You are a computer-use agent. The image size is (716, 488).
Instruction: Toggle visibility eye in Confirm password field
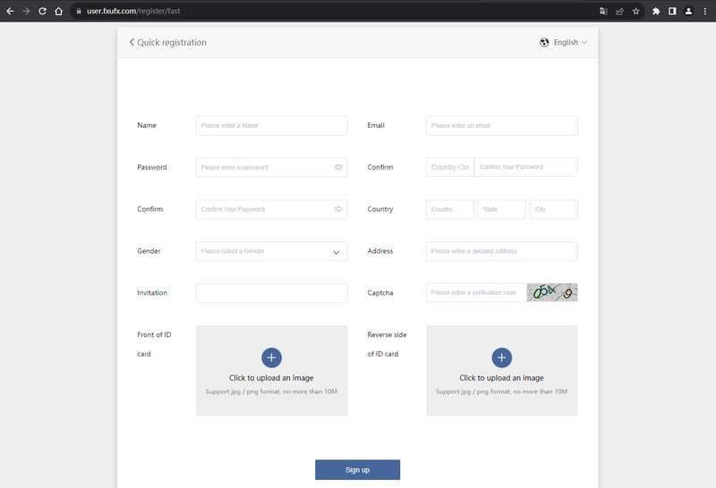(x=338, y=209)
